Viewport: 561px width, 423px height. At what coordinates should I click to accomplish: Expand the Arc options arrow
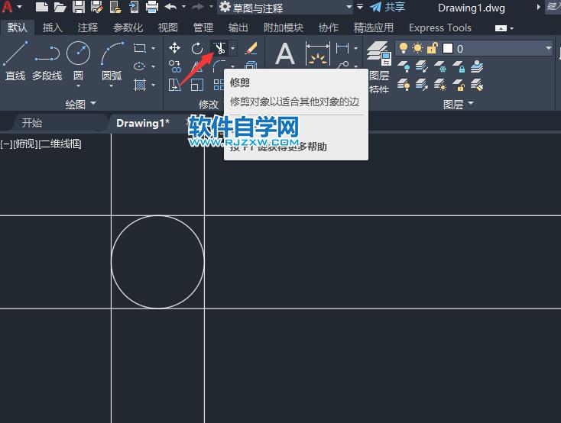pos(112,86)
